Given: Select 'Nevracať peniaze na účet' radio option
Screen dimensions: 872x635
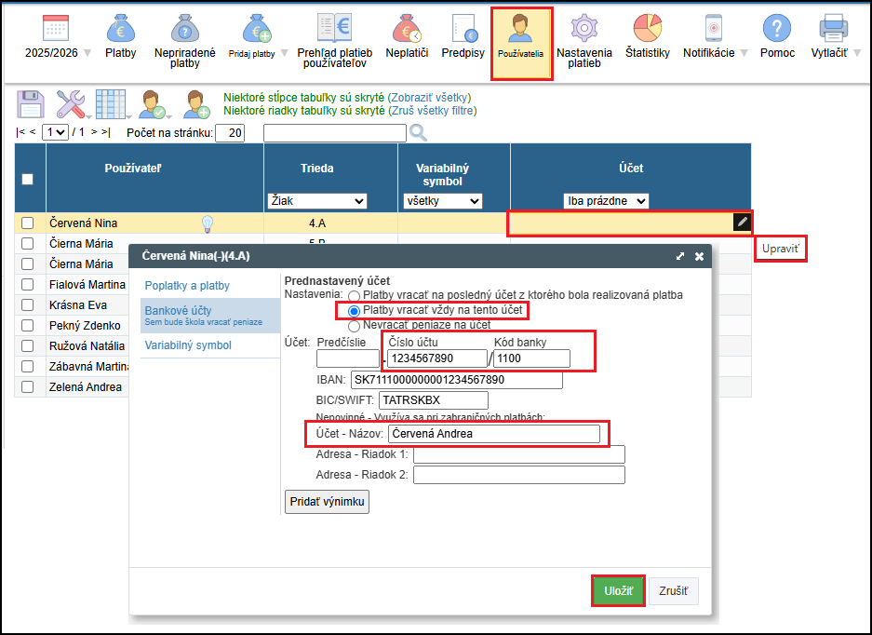Looking at the screenshot, I should coord(354,326).
